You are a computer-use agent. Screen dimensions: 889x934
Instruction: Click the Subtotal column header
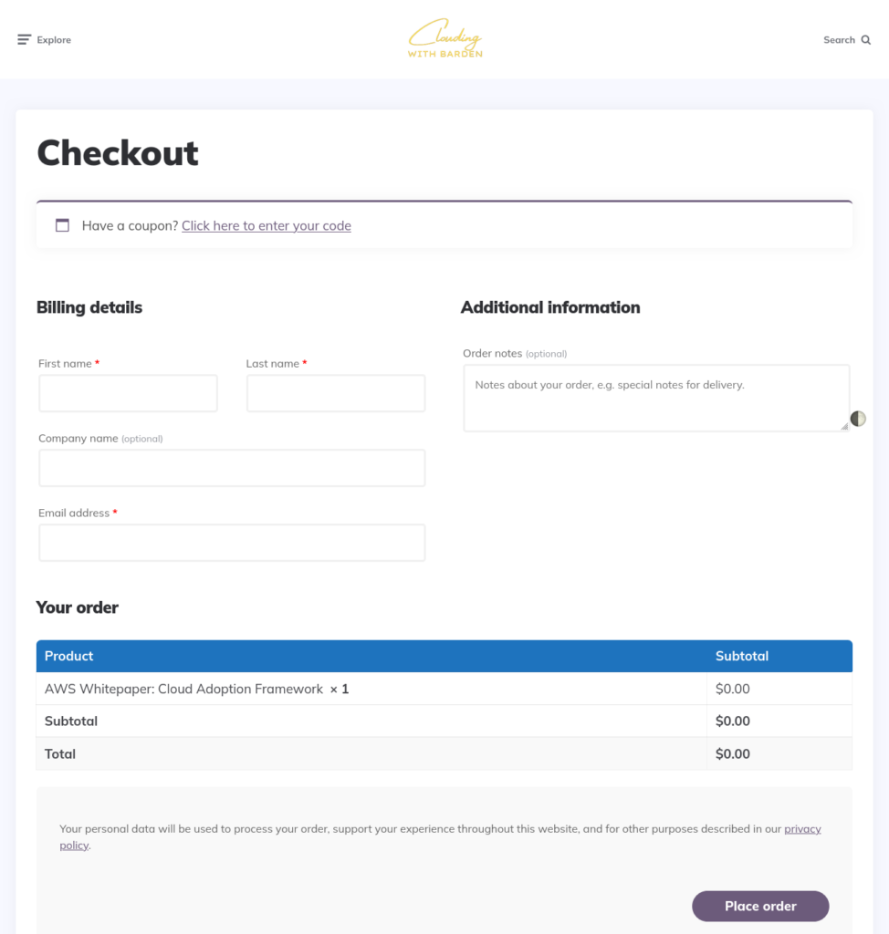[742, 656]
